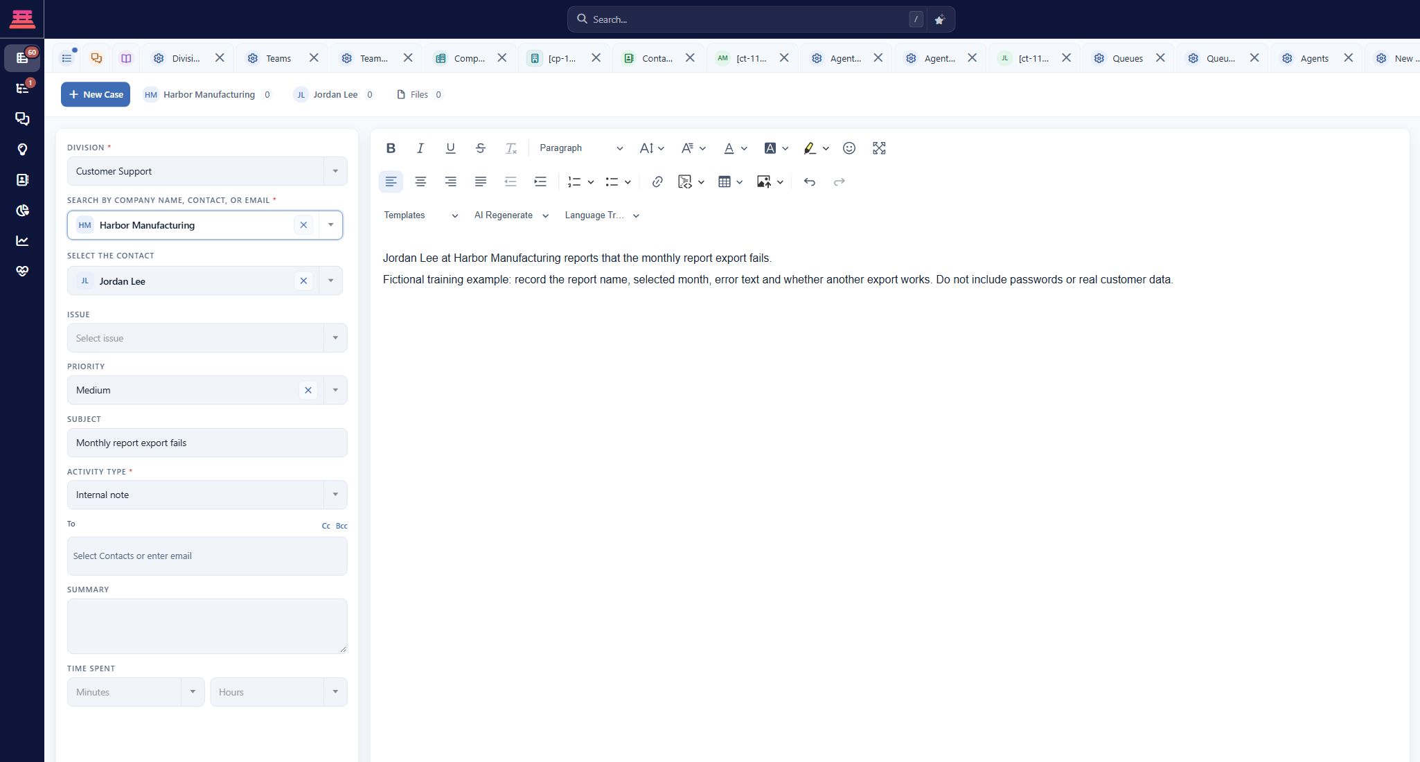This screenshot has width=1420, height=762.
Task: Insert a hyperlink
Action: point(657,181)
